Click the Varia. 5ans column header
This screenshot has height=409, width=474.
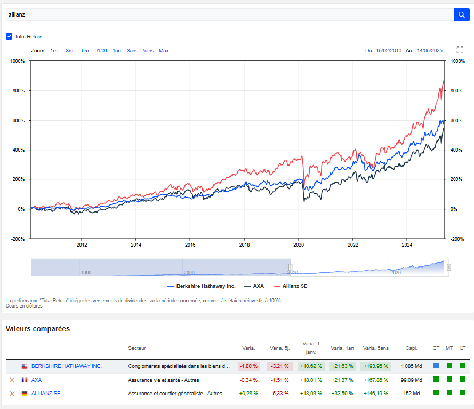tap(376, 348)
